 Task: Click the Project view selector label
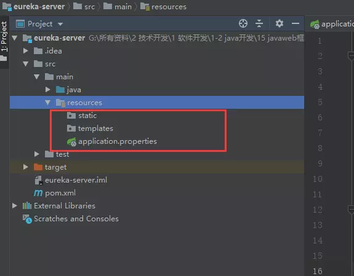(x=40, y=24)
